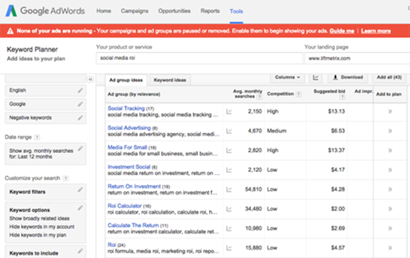The height and width of the screenshot is (258, 410).
Task: Click the $13.37 suggested bid value
Action: click(336, 150)
